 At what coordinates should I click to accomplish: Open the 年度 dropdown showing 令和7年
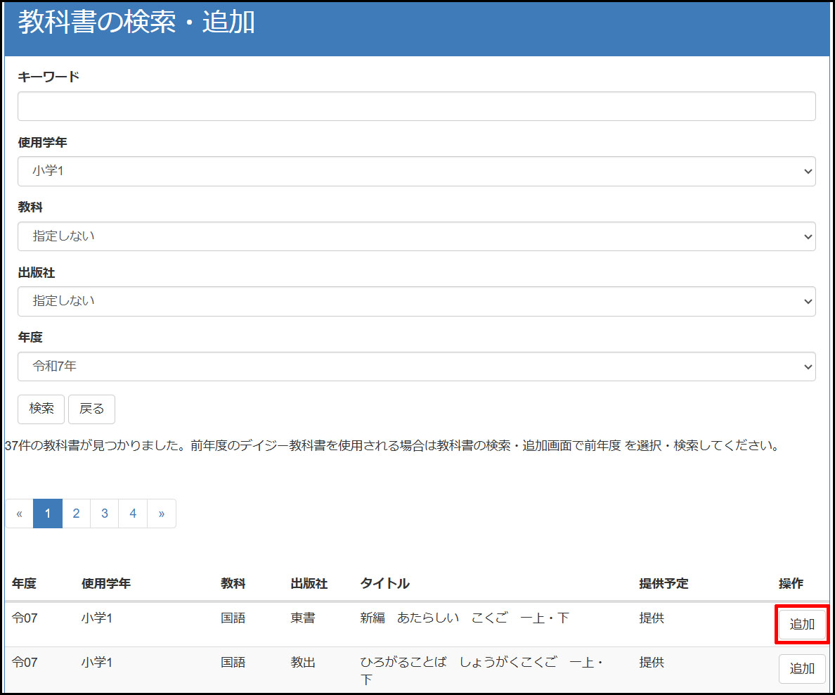(416, 366)
